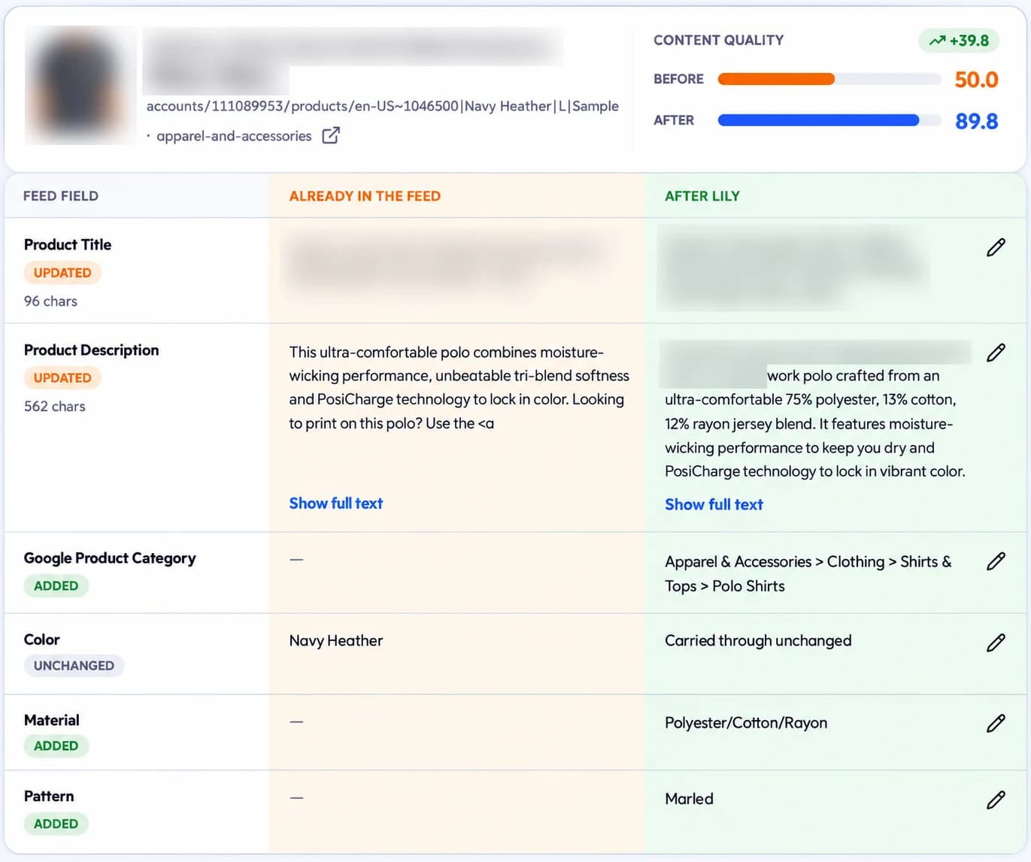This screenshot has width=1031, height=862.
Task: Click the apparel-and-accessories category label
Action: [x=234, y=136]
